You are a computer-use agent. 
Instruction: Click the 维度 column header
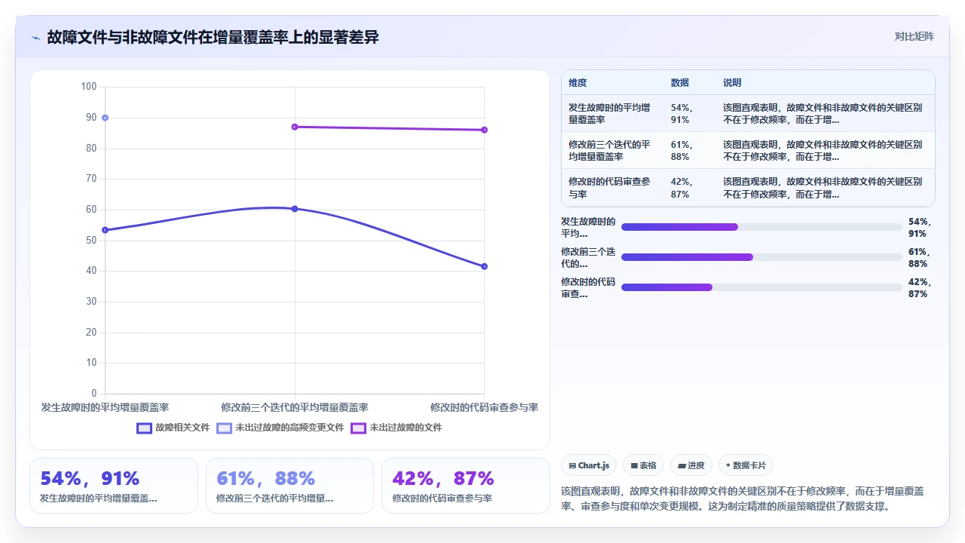(577, 83)
